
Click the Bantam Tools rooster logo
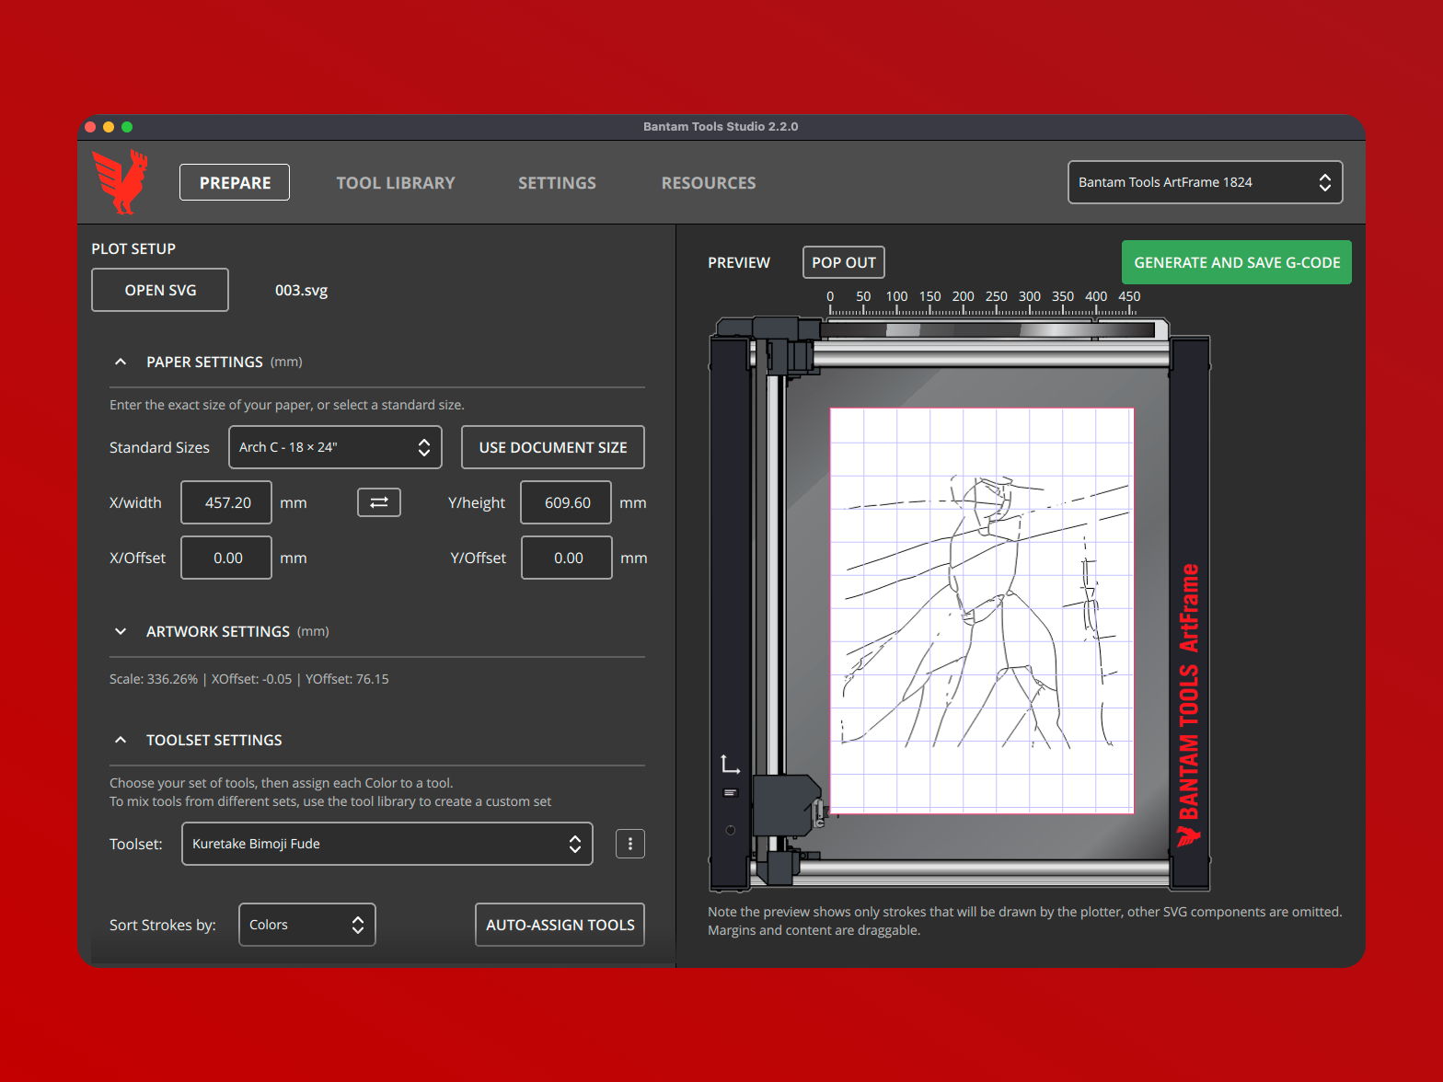coord(121,182)
